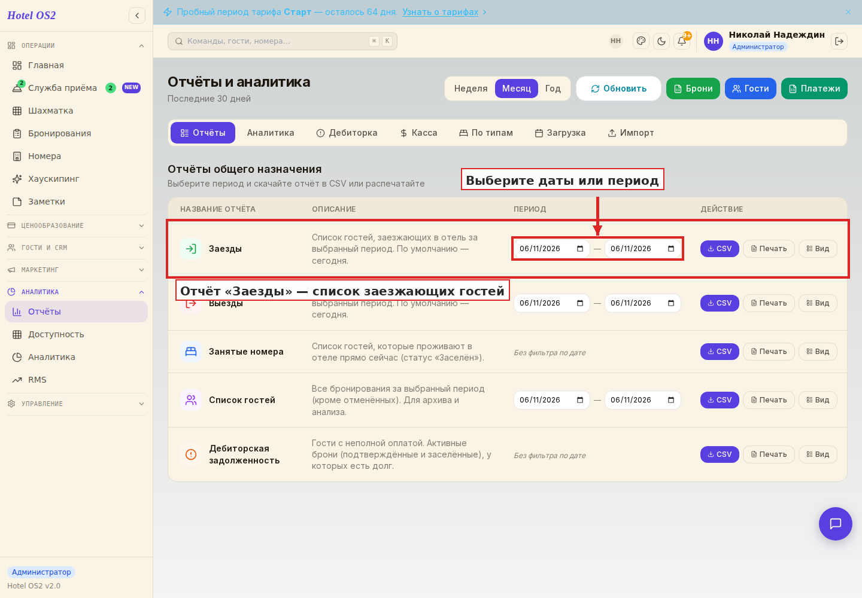862x598 pixels.
Task: Open Служба приёма in the sidebar
Action: (x=76, y=88)
